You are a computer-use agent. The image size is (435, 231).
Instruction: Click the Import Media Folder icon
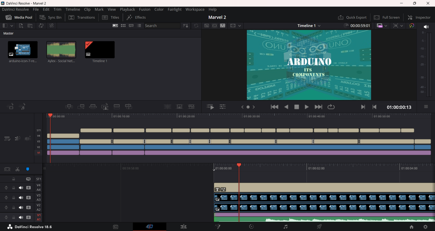click(x=30, y=26)
